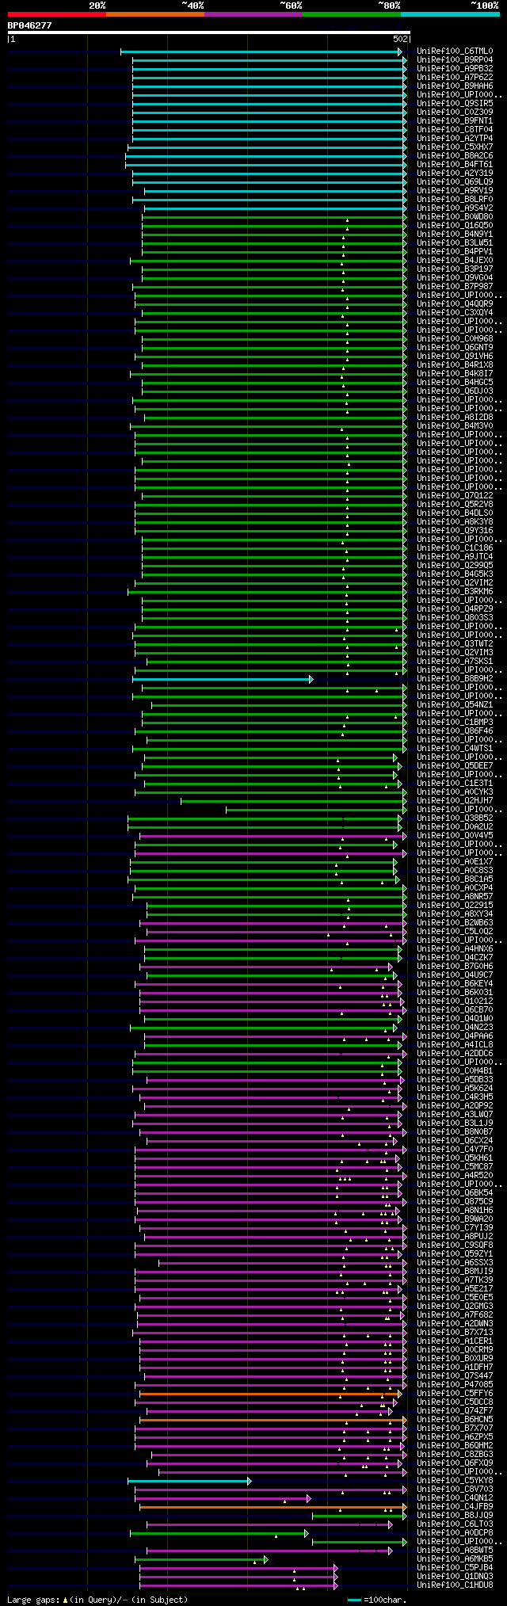Click the orange ~40% identity legend segment
Screen dimensions: 507x1606
[x=154, y=14]
